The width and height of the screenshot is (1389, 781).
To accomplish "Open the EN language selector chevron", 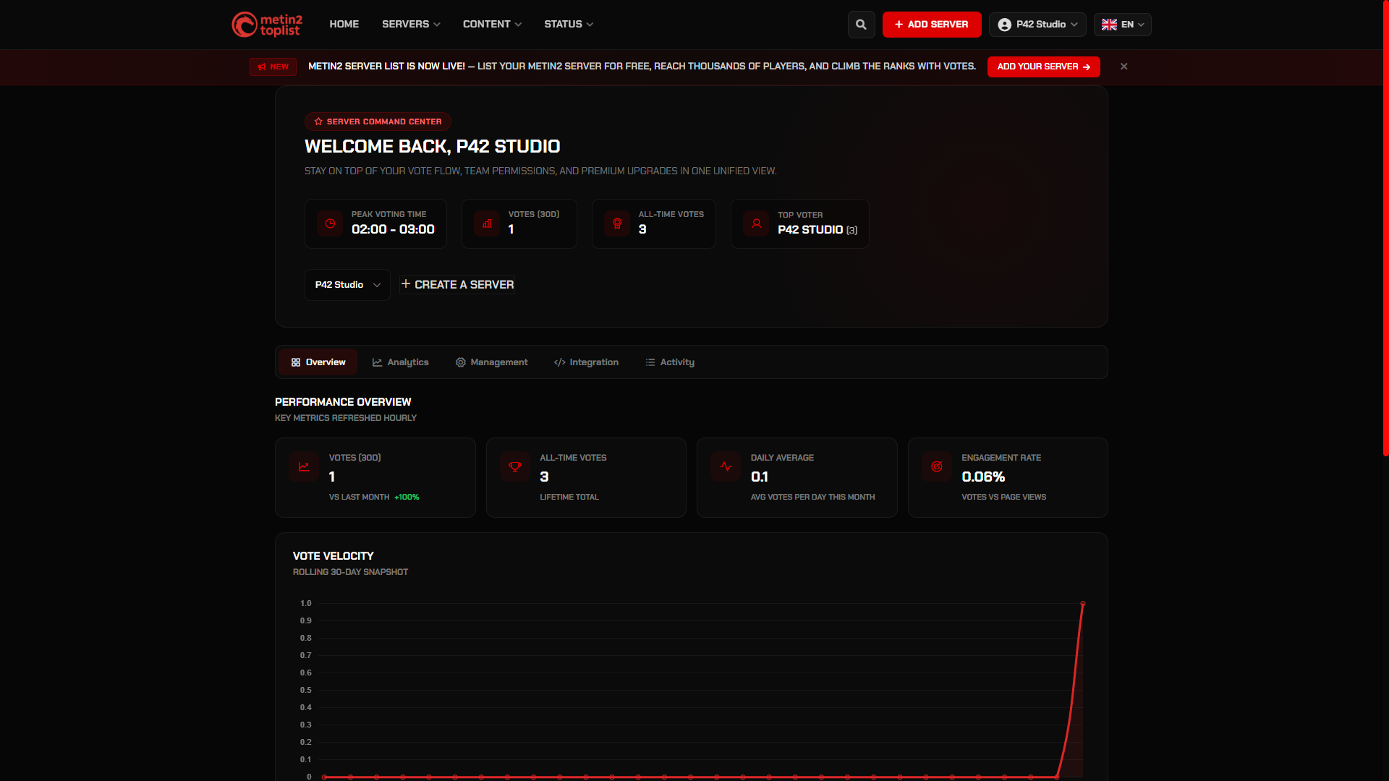I will tap(1142, 25).
